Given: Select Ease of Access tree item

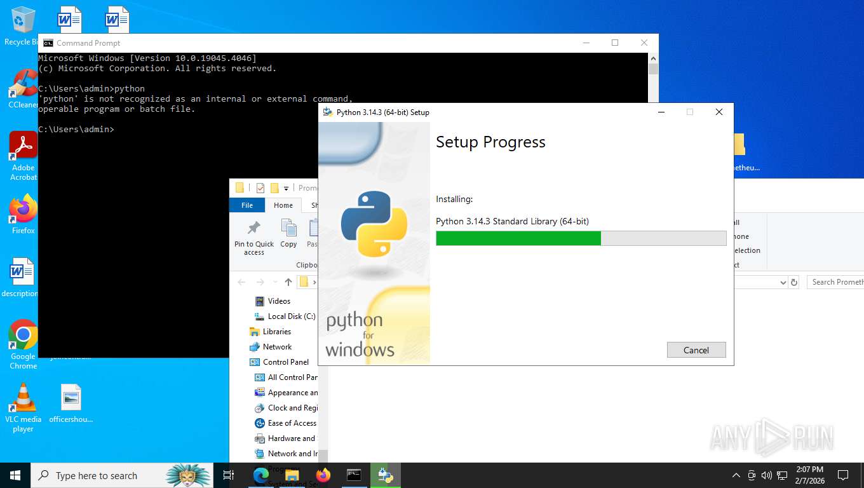Looking at the screenshot, I should pyautogui.click(x=292, y=423).
